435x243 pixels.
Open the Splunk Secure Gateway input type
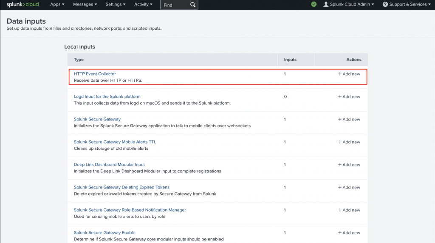point(97,119)
